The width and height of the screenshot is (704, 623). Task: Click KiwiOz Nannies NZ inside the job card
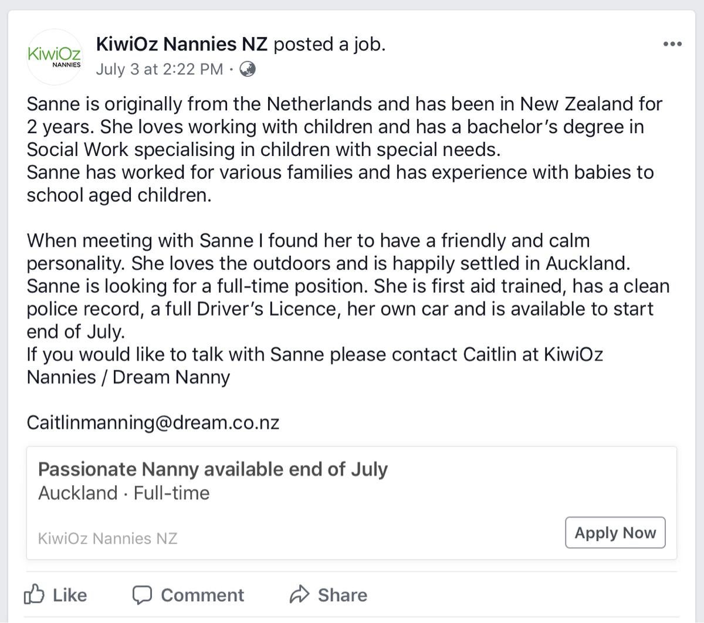(107, 538)
